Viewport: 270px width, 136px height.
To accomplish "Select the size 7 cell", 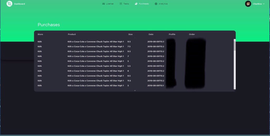I will point(128,56).
